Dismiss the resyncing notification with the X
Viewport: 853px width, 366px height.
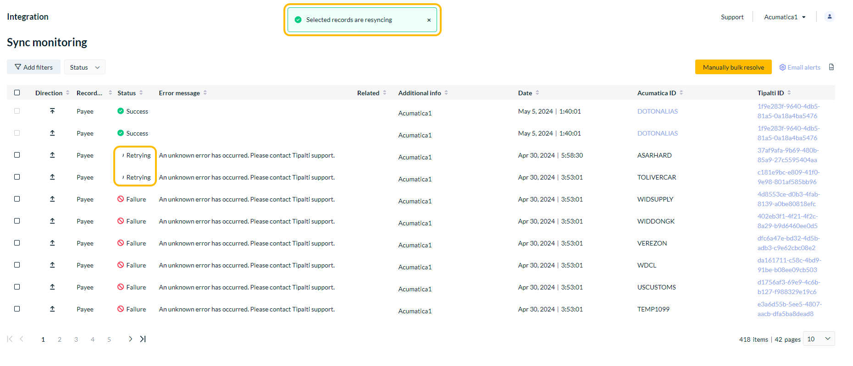coord(429,20)
